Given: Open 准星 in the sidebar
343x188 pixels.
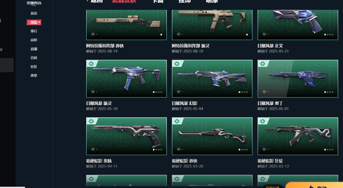Looking at the screenshot, I should [34, 75].
